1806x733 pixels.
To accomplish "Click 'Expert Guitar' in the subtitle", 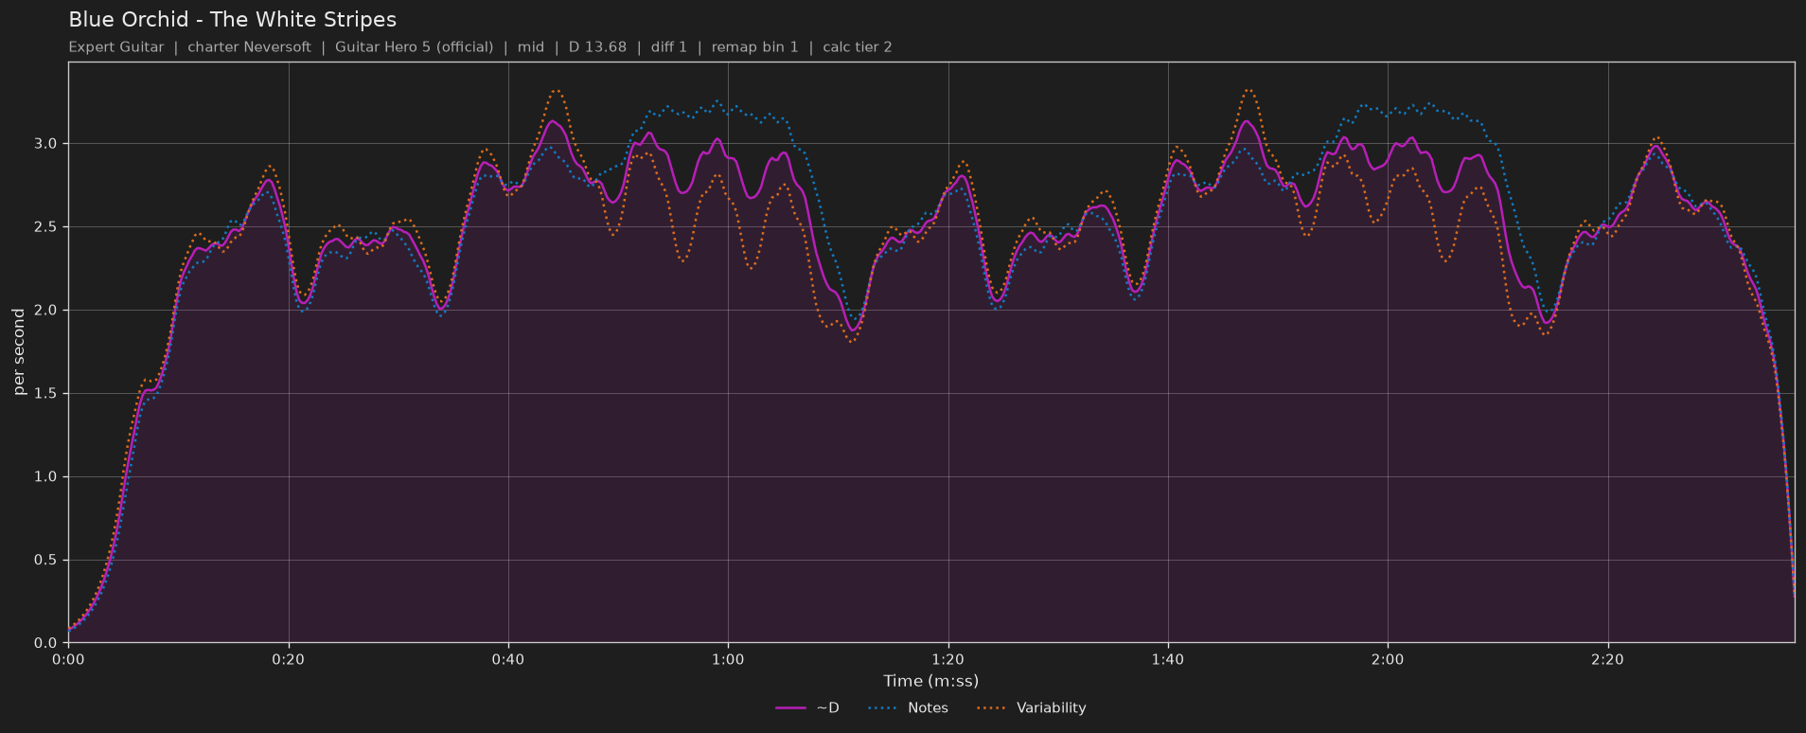I will click(115, 47).
